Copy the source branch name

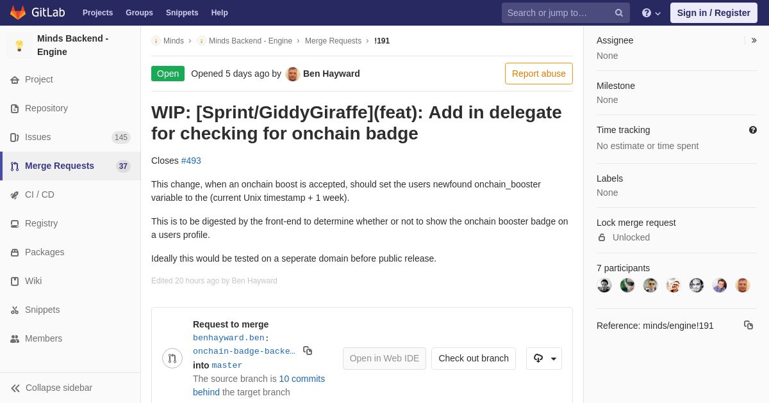click(x=308, y=351)
